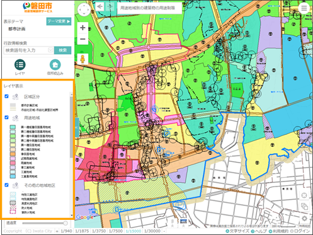
Task: Collapse the side panel with handle
Action: pyautogui.click(x=77, y=127)
